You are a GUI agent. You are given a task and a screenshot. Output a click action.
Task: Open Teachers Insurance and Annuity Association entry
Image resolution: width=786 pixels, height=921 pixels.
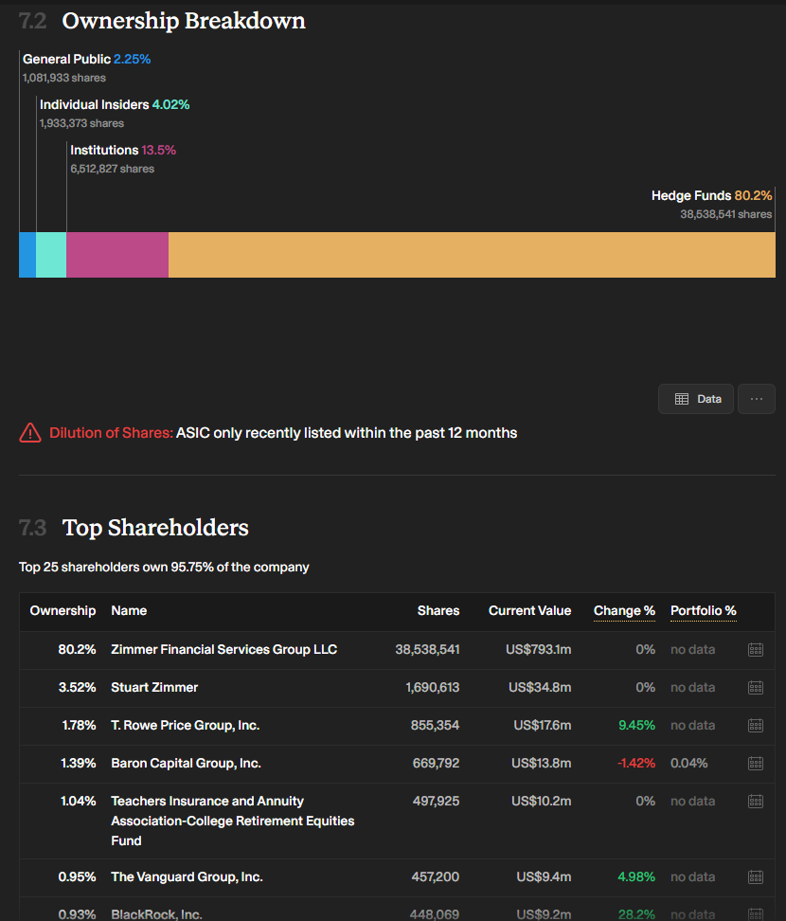click(232, 821)
